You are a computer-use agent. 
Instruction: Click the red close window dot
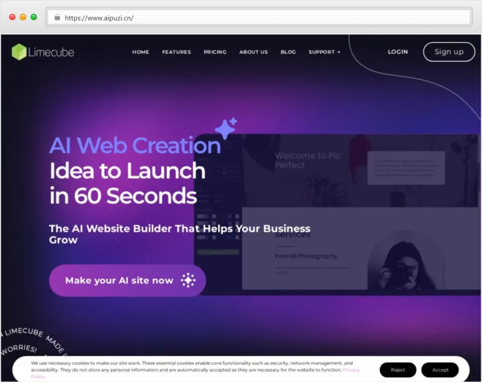(x=12, y=17)
